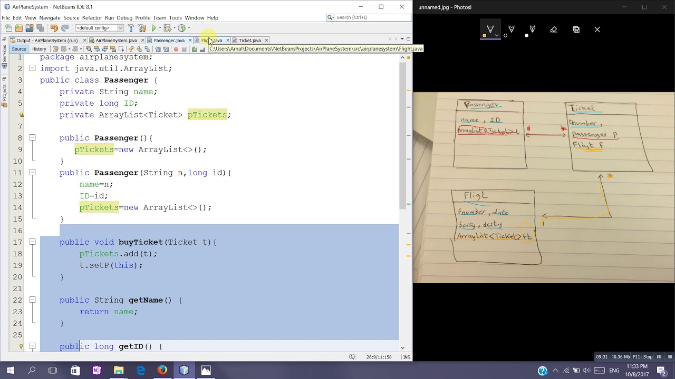
Task: Click the Start Macro Recording red circle
Action: click(x=176, y=49)
